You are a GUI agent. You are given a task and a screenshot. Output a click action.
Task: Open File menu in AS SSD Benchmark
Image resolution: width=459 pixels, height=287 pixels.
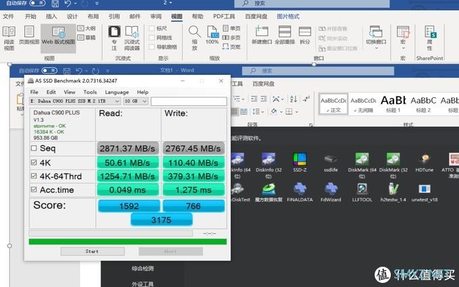[x=34, y=92]
